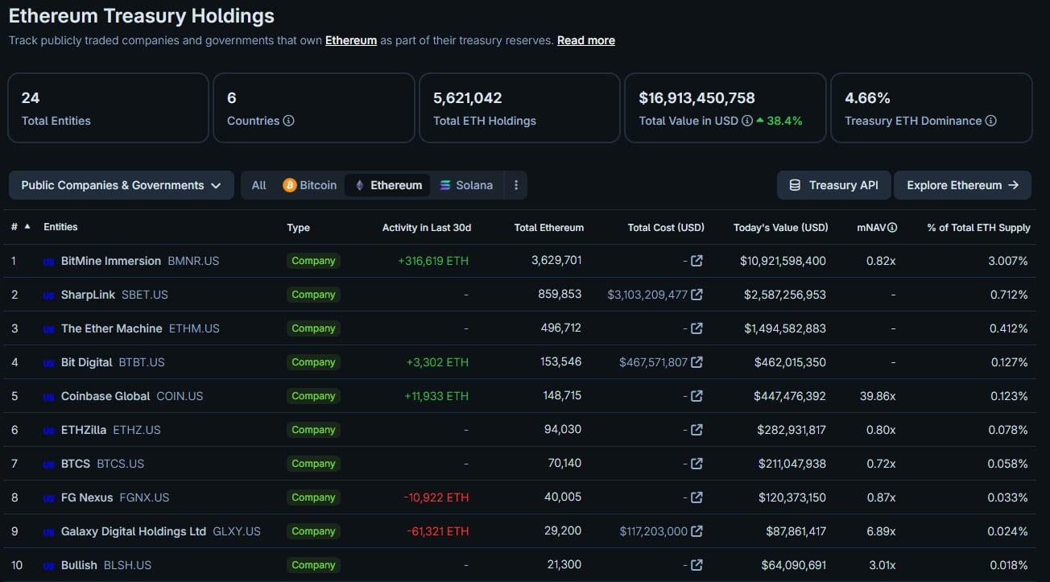Sort by Total Ethereum column header
The image size is (1050, 582).
pyautogui.click(x=548, y=228)
